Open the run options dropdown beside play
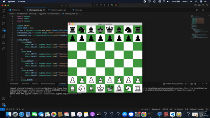 coord(199,10)
